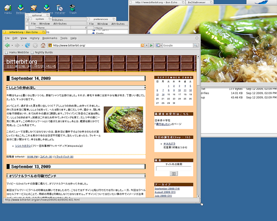This screenshot has height=221, width=277.
Task: Click the scrollbar down arrow
Action: (x=198, y=196)
